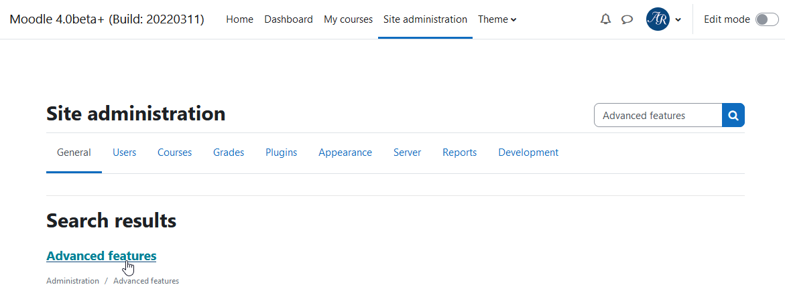Click the Moodle 4.0beta+ site title
Screen dimensions: 785x299
tap(107, 19)
